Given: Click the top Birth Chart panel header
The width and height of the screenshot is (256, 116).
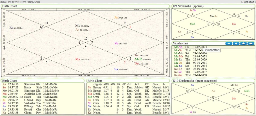Looking at the screenshot, I should pos(10,6).
